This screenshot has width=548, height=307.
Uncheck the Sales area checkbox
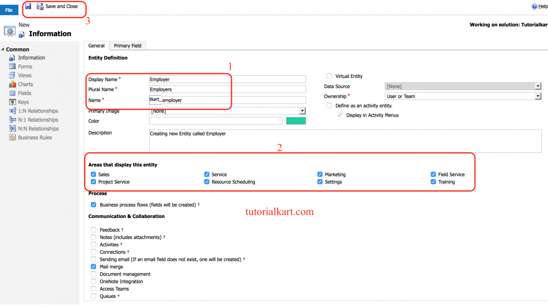tap(93, 174)
